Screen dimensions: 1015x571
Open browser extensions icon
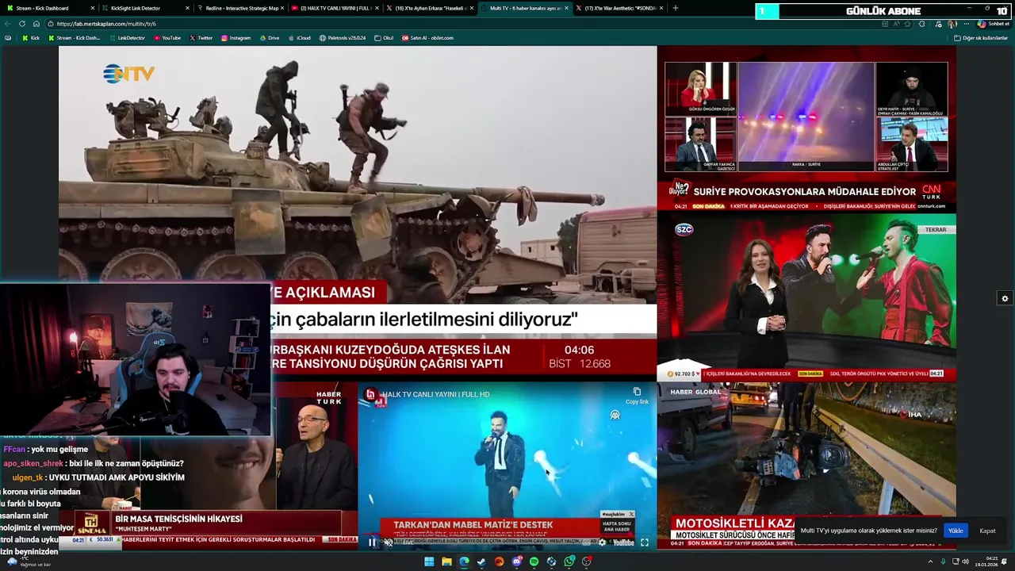pos(921,24)
